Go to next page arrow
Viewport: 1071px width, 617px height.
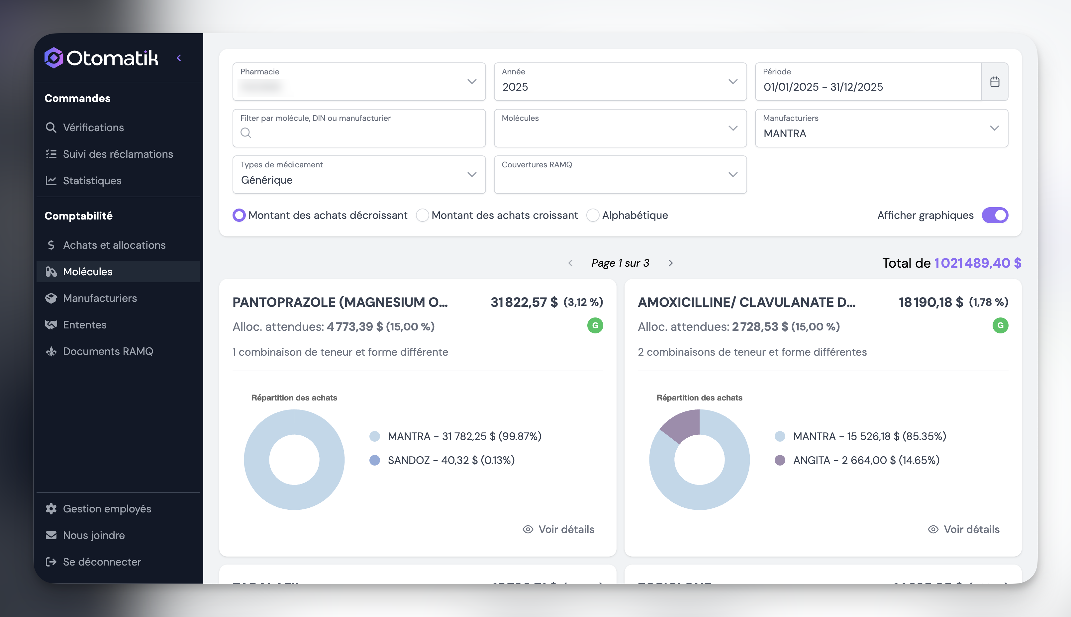[x=670, y=263]
